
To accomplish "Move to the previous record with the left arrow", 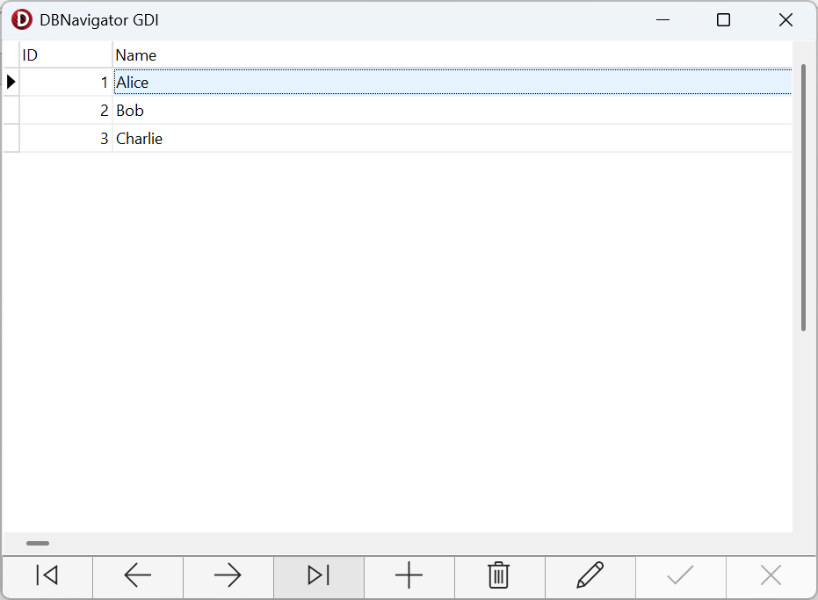I will tap(138, 576).
